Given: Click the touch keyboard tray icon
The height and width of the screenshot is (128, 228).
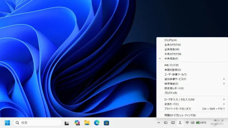Looking at the screenshot, I should (173, 123).
